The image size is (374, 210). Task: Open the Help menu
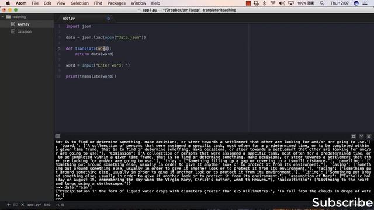click(155, 3)
